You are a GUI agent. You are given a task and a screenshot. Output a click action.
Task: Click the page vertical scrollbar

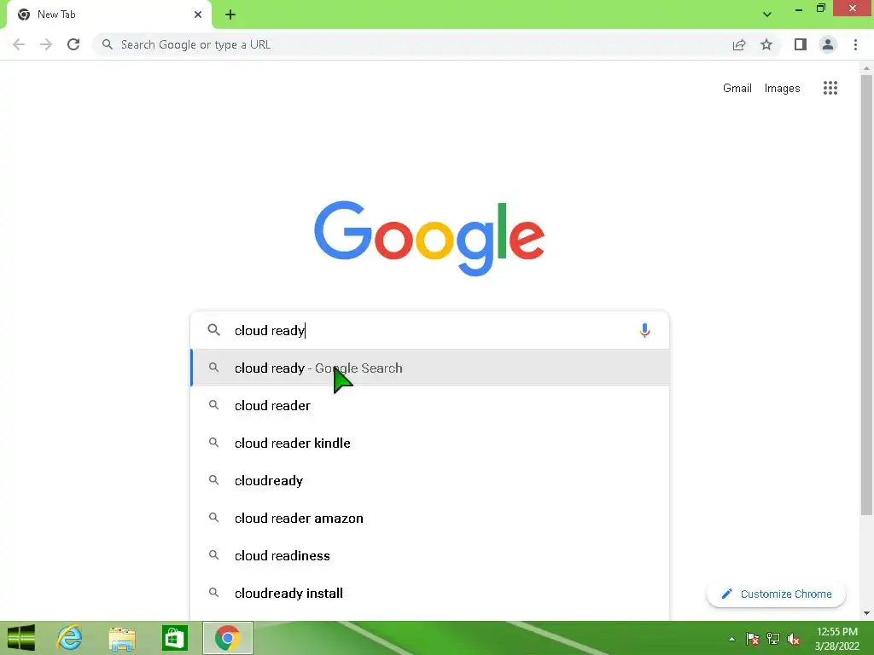[x=866, y=295]
